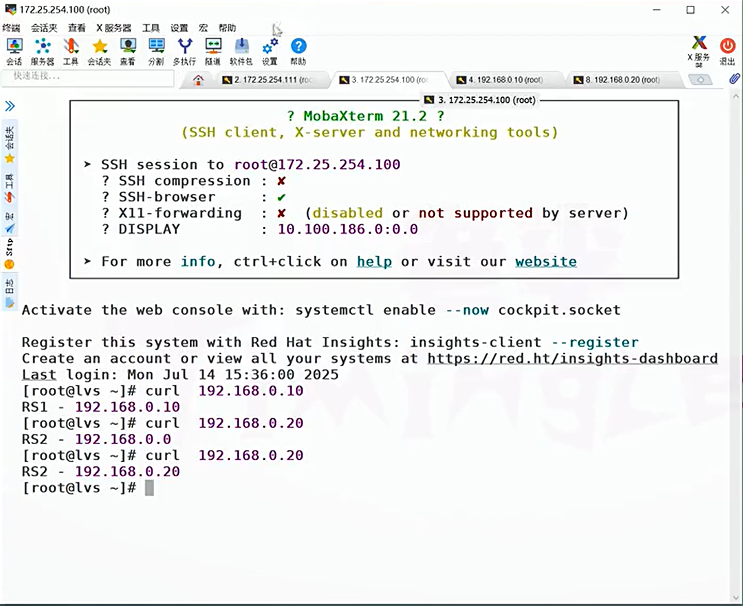Open the 工具 menu in the menu bar
The image size is (743, 606).
151,28
